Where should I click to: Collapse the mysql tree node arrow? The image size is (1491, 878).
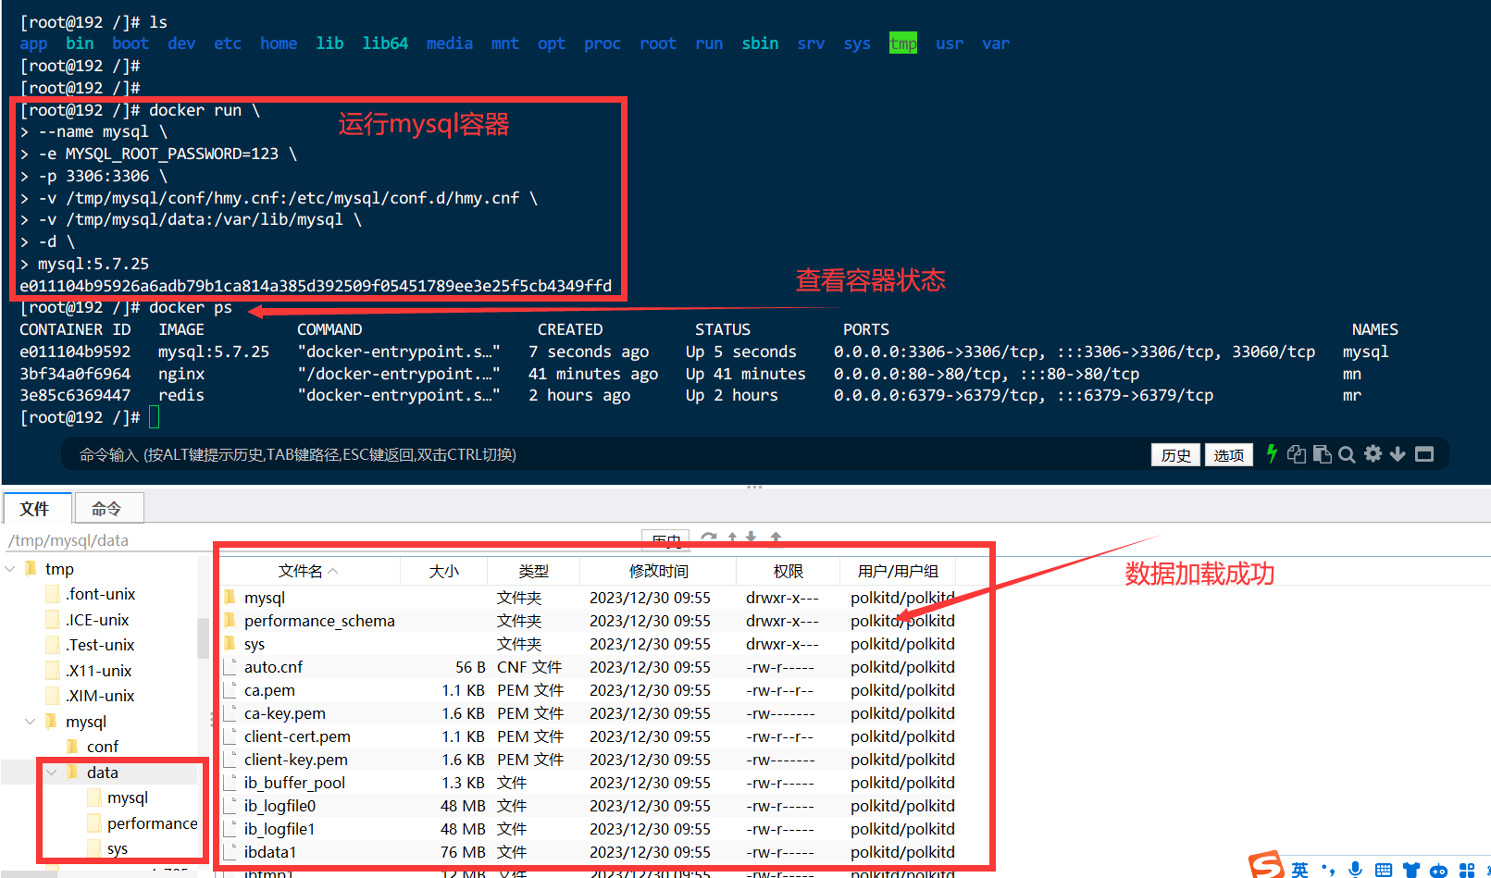click(31, 722)
